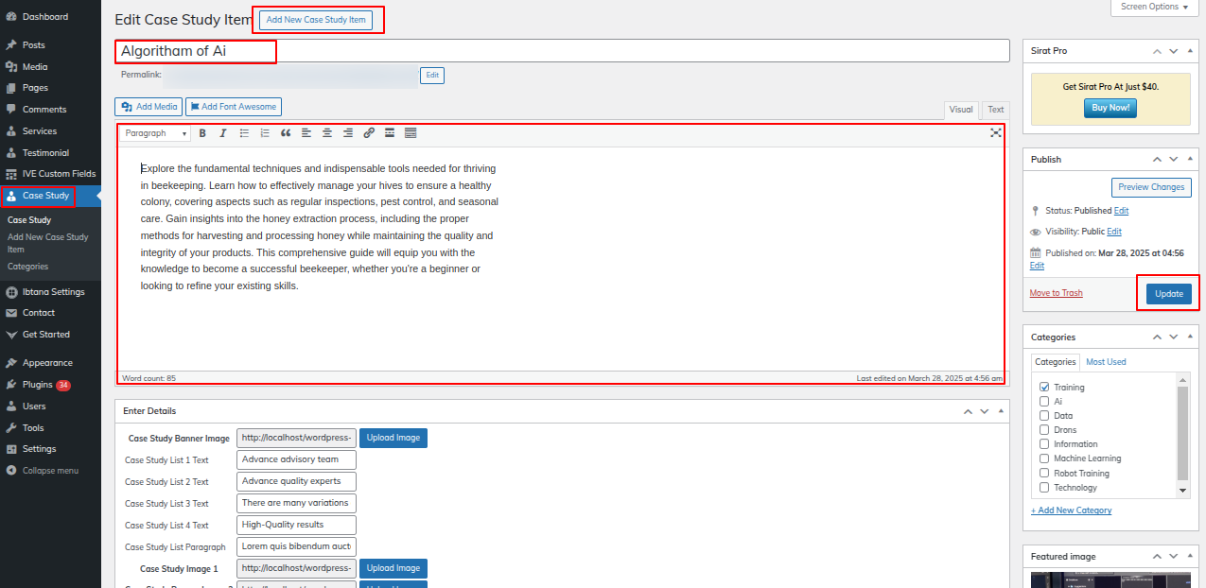Viewport: 1206px width, 588px height.
Task: Check the Machine Learning category
Action: point(1044,458)
